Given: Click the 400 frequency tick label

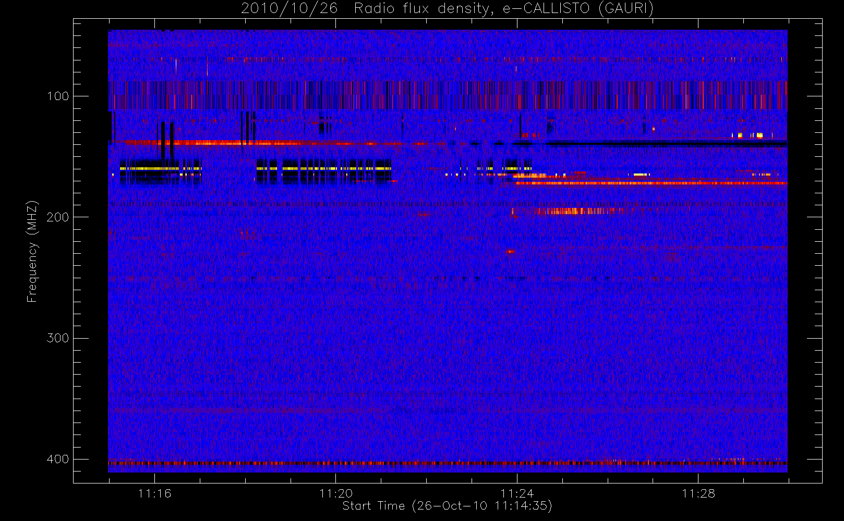Looking at the screenshot, I should (58, 459).
